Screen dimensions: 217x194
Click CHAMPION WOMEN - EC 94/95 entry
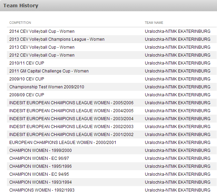click(x=39, y=174)
